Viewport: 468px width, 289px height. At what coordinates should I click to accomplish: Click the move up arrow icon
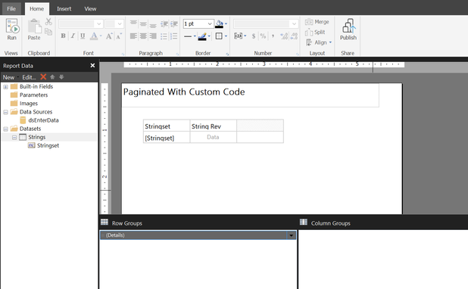pyautogui.click(x=52, y=77)
